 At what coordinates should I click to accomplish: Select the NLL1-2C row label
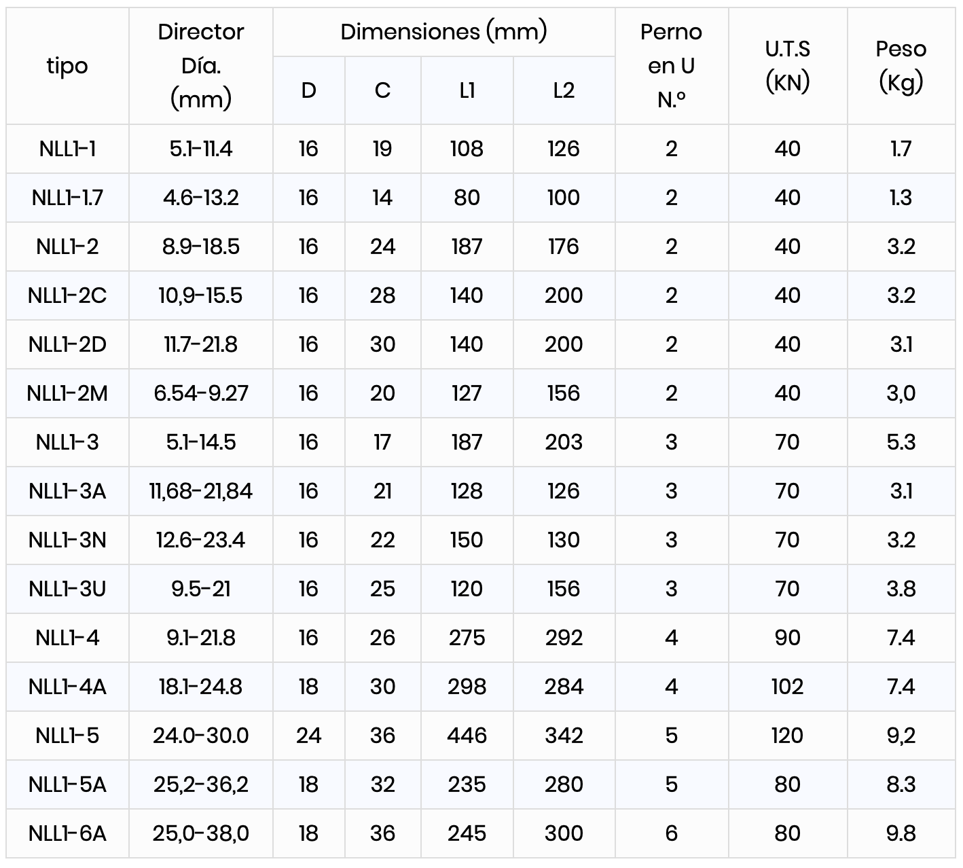coord(67,295)
